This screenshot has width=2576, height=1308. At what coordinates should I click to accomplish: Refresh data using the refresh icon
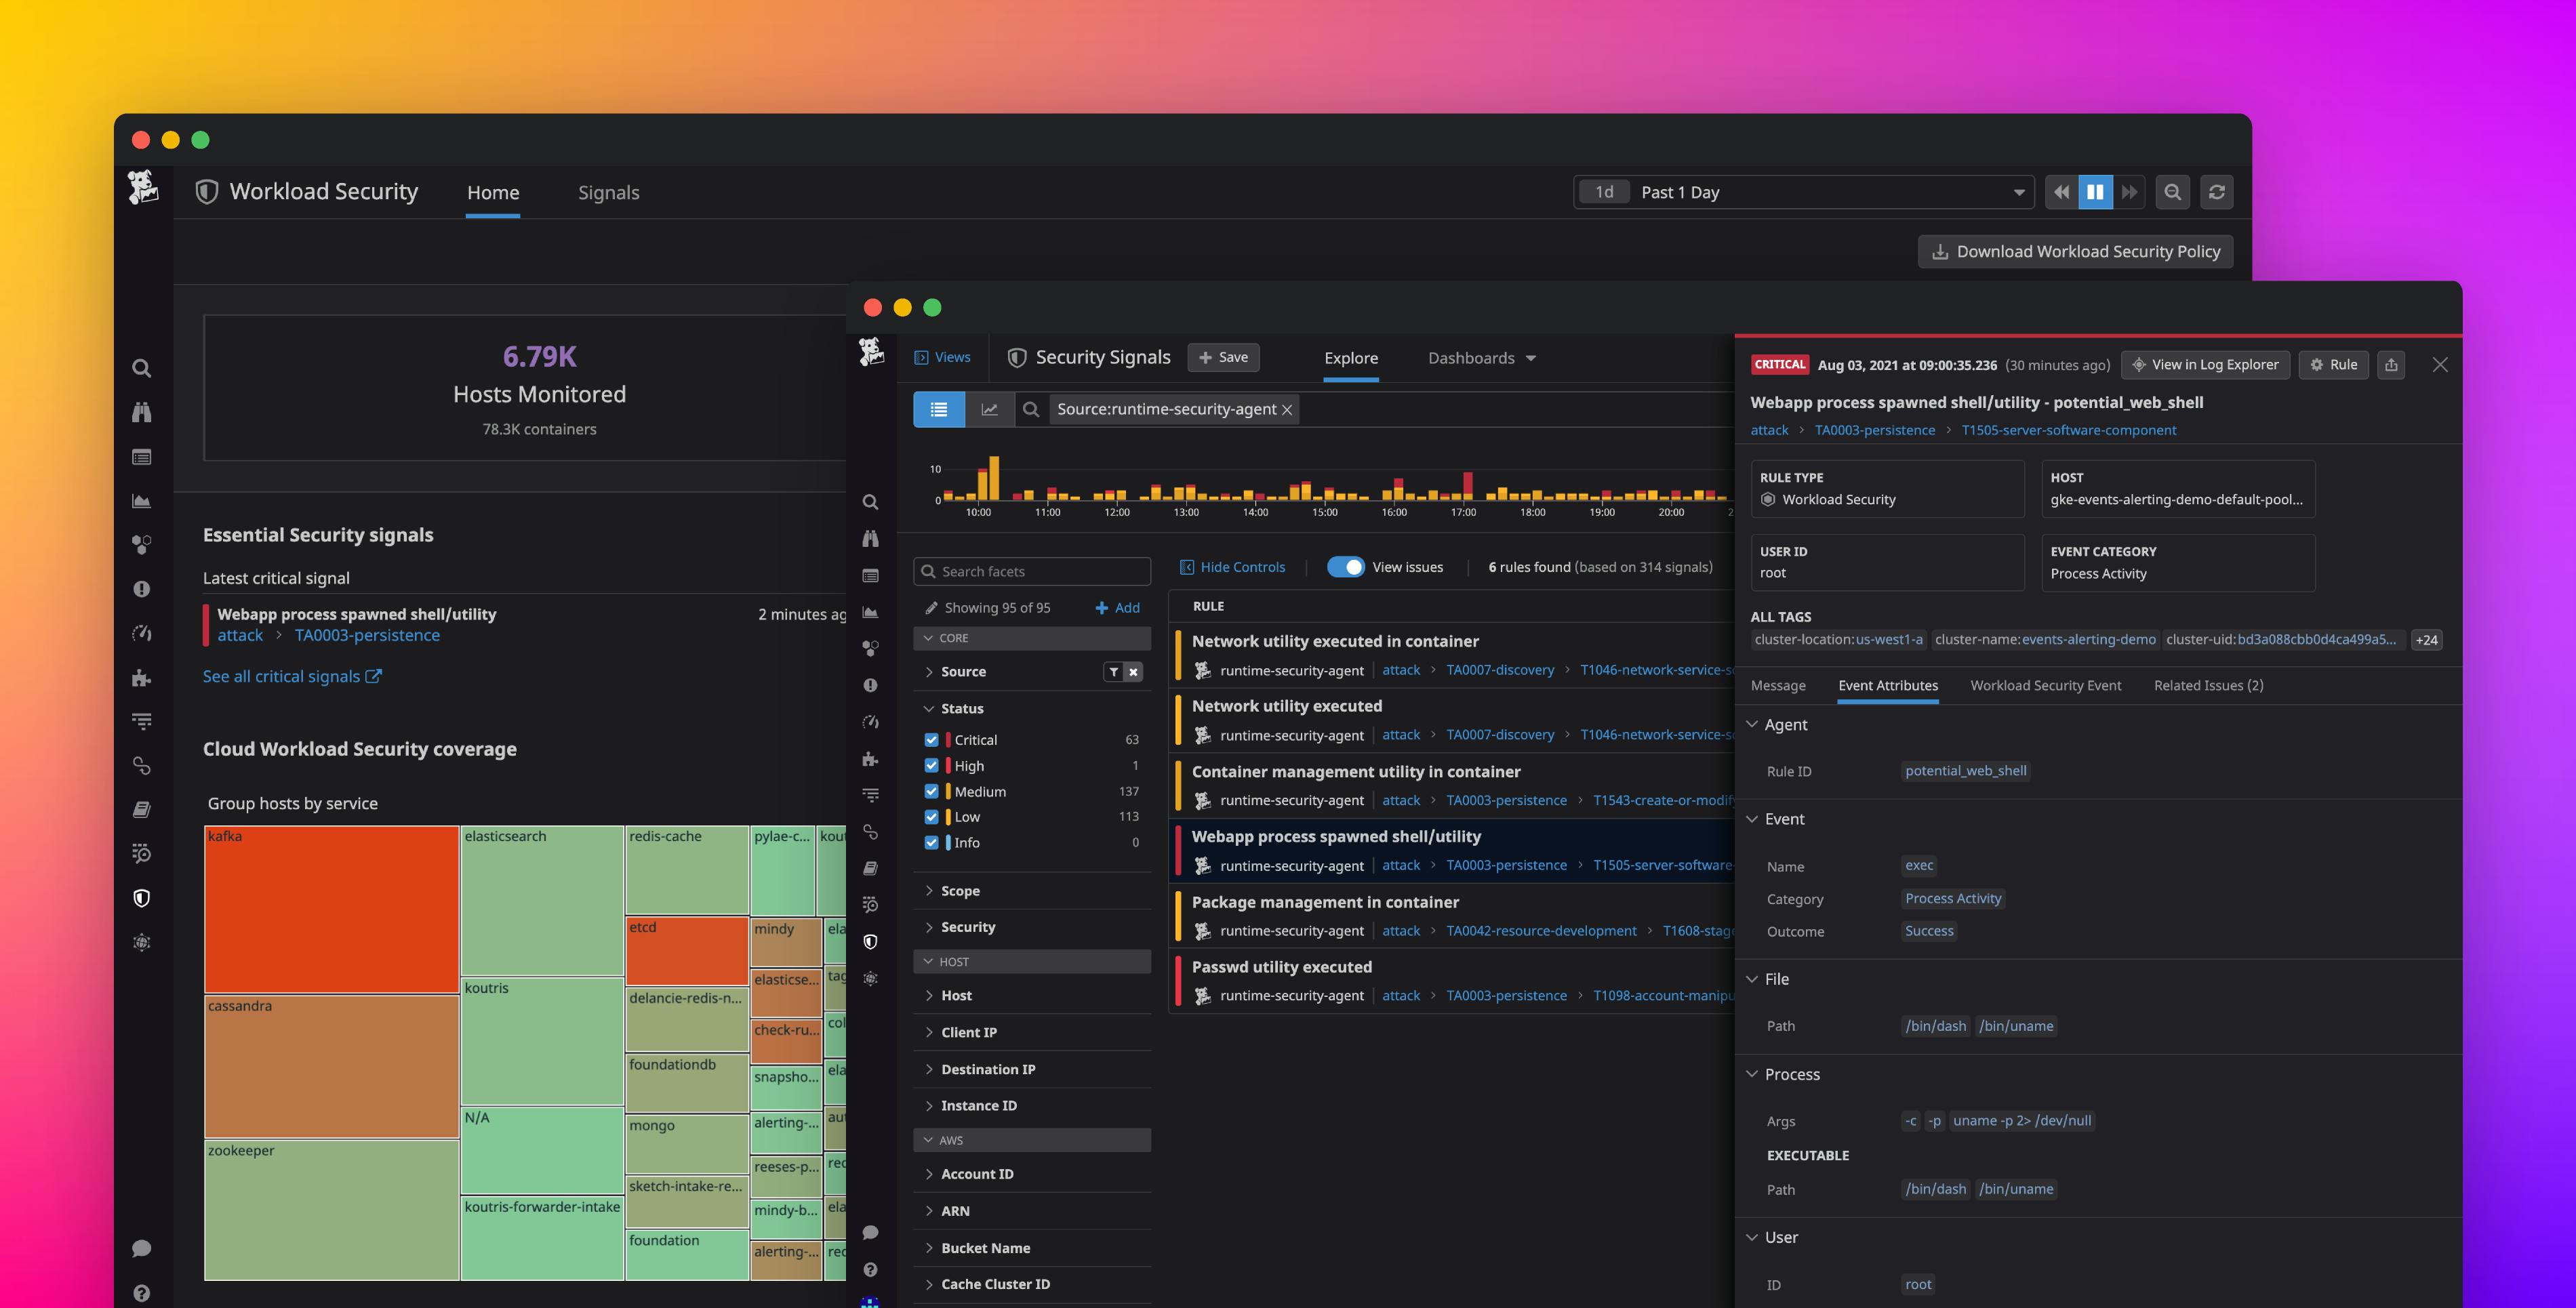tap(2217, 191)
